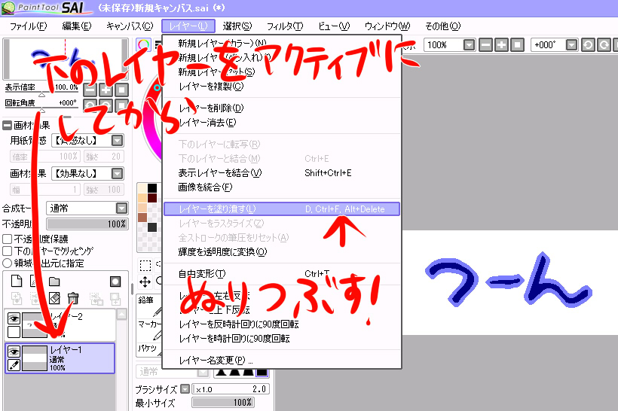Click toolbar zoom out minus button
Viewport: 618px width, 411px height.
pos(485,45)
